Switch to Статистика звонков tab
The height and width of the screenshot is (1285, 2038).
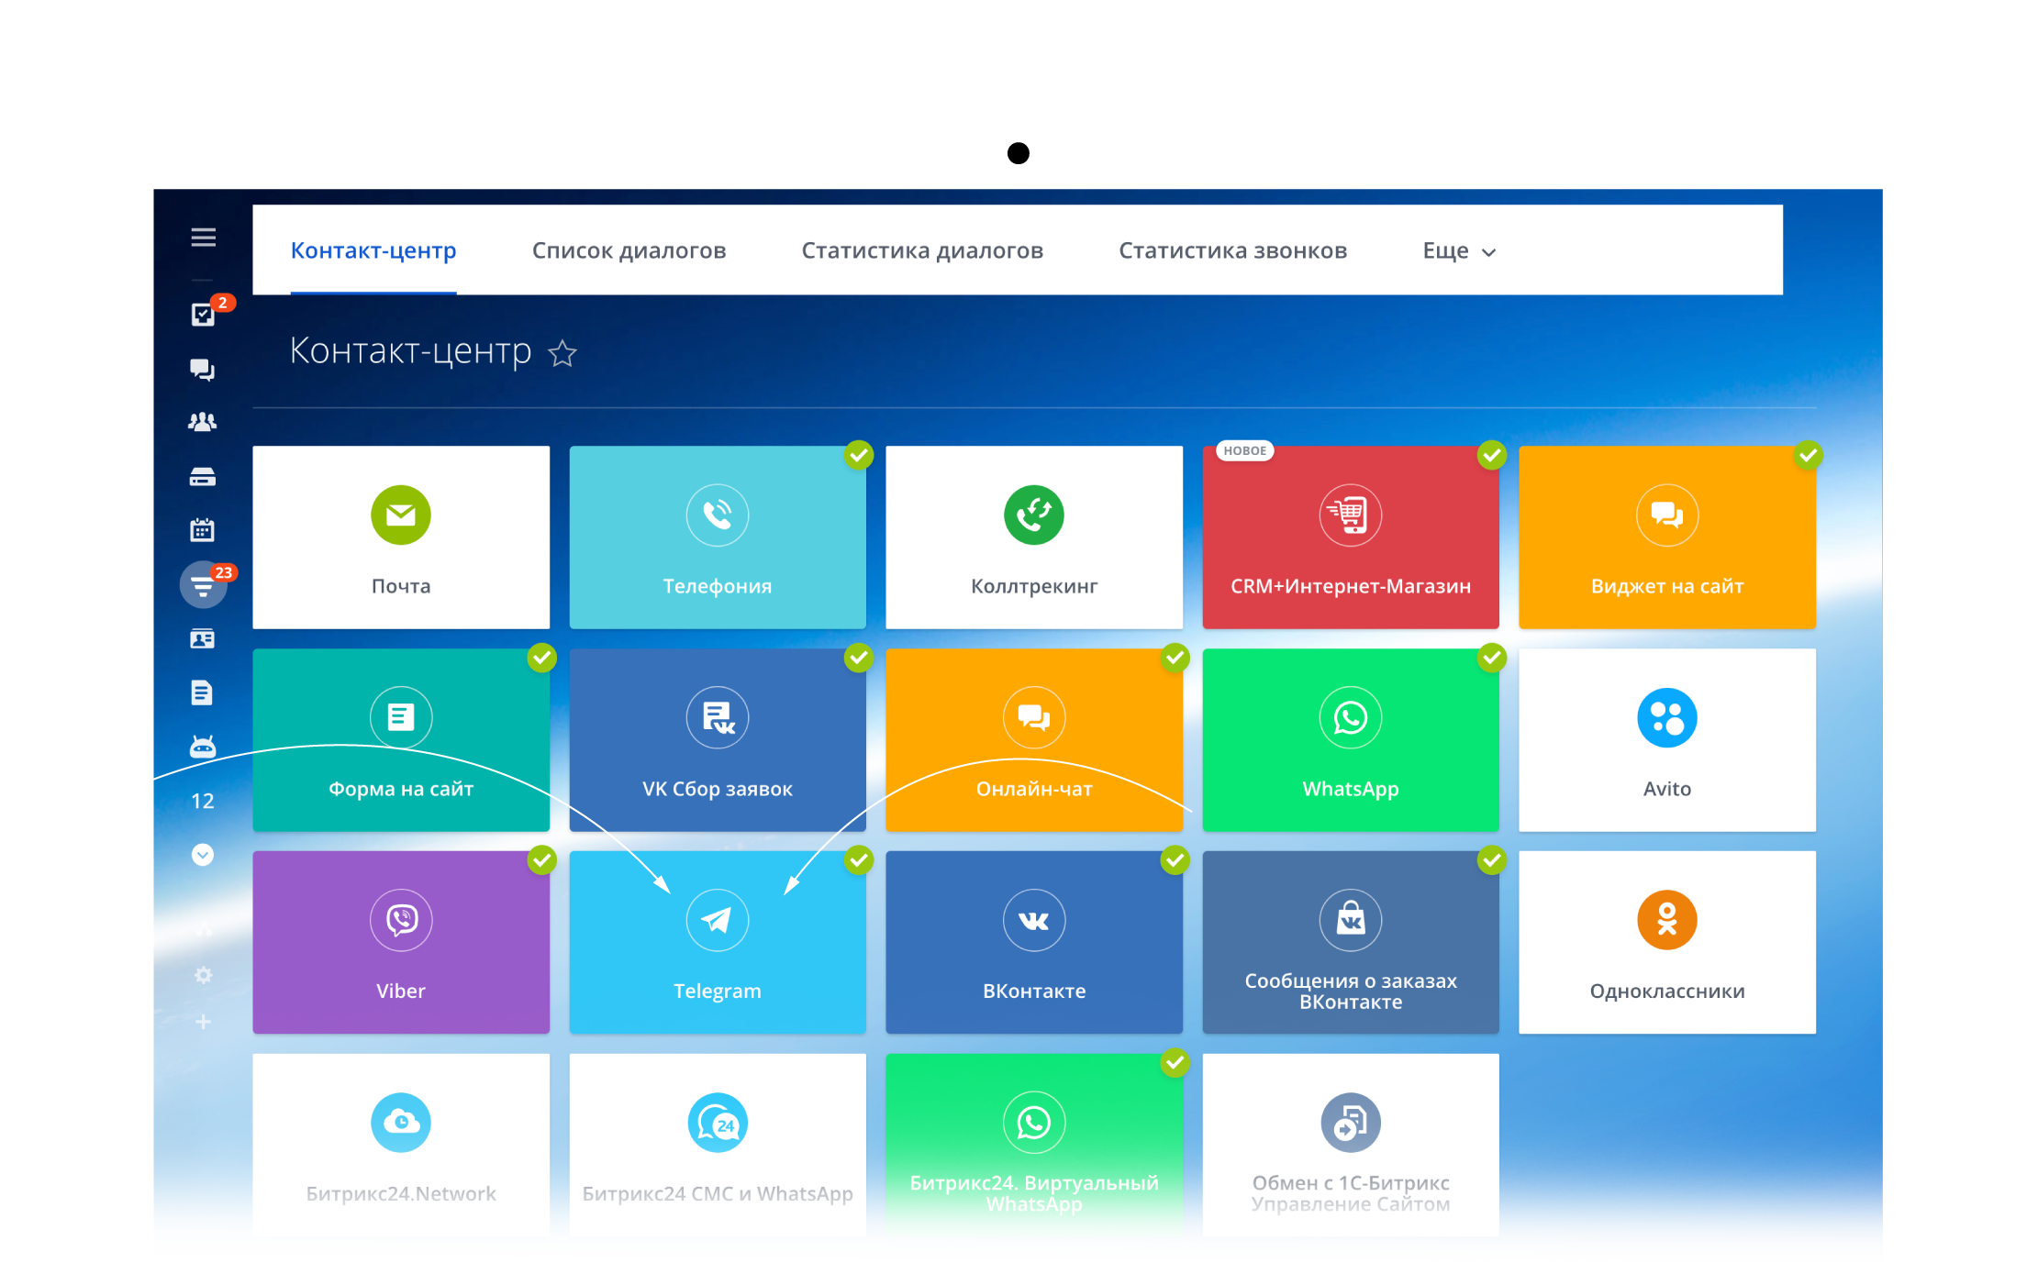pyautogui.click(x=1232, y=250)
